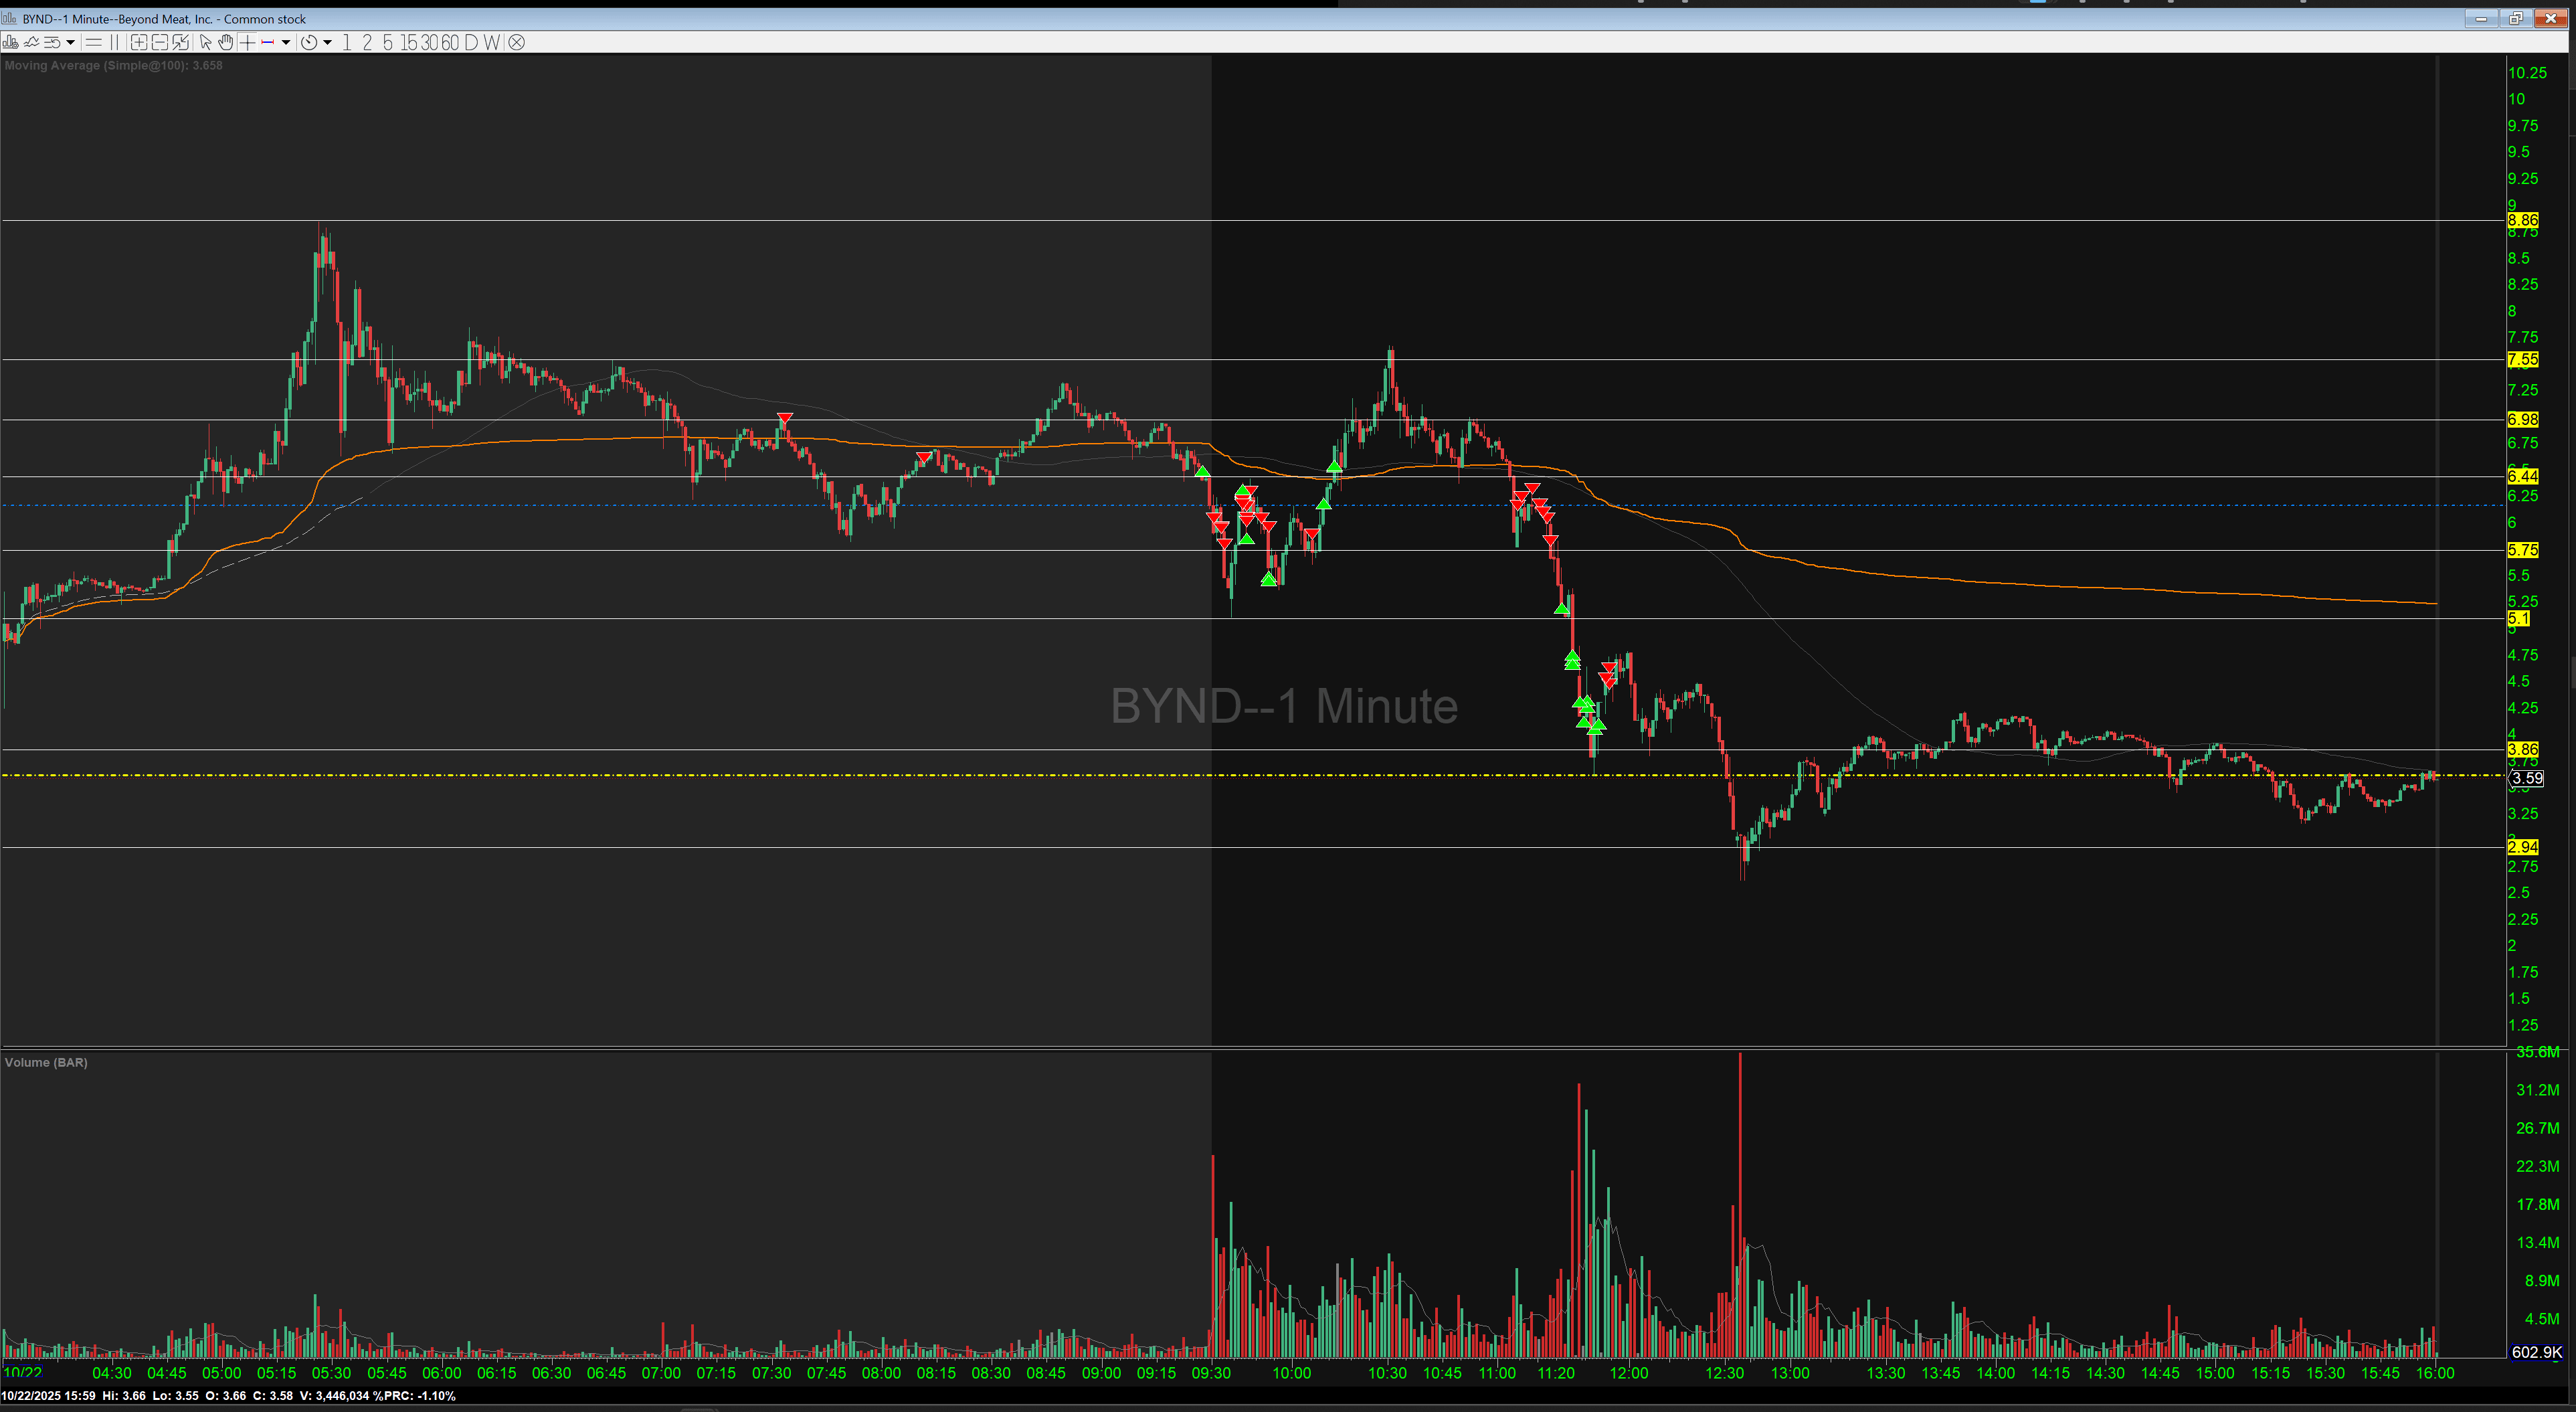Switch to arrow pointer mode
2576x1412 pixels.
click(x=205, y=42)
